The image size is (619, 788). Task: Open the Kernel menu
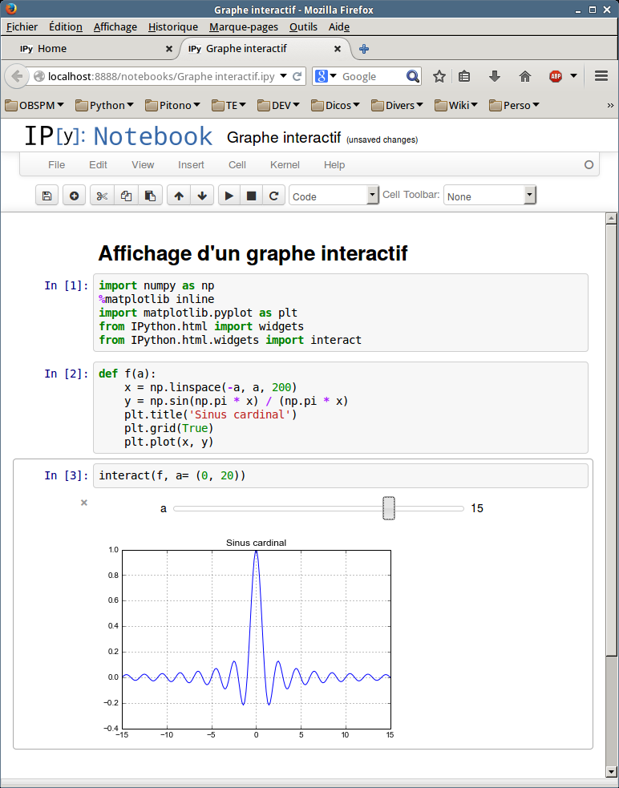tap(285, 165)
